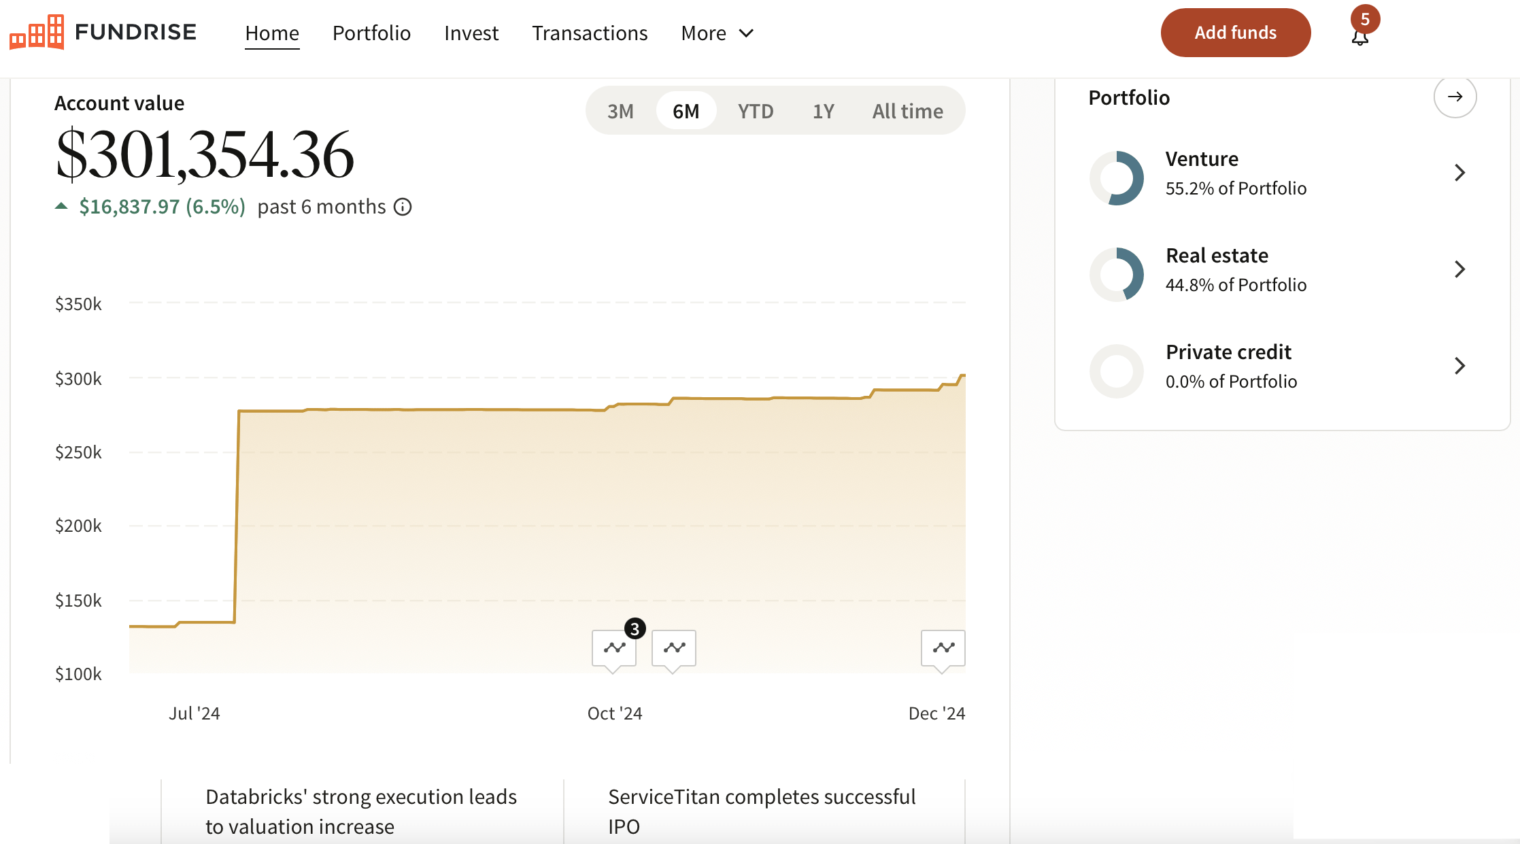Select the YTD time range
1520x844 pixels.
pos(756,111)
